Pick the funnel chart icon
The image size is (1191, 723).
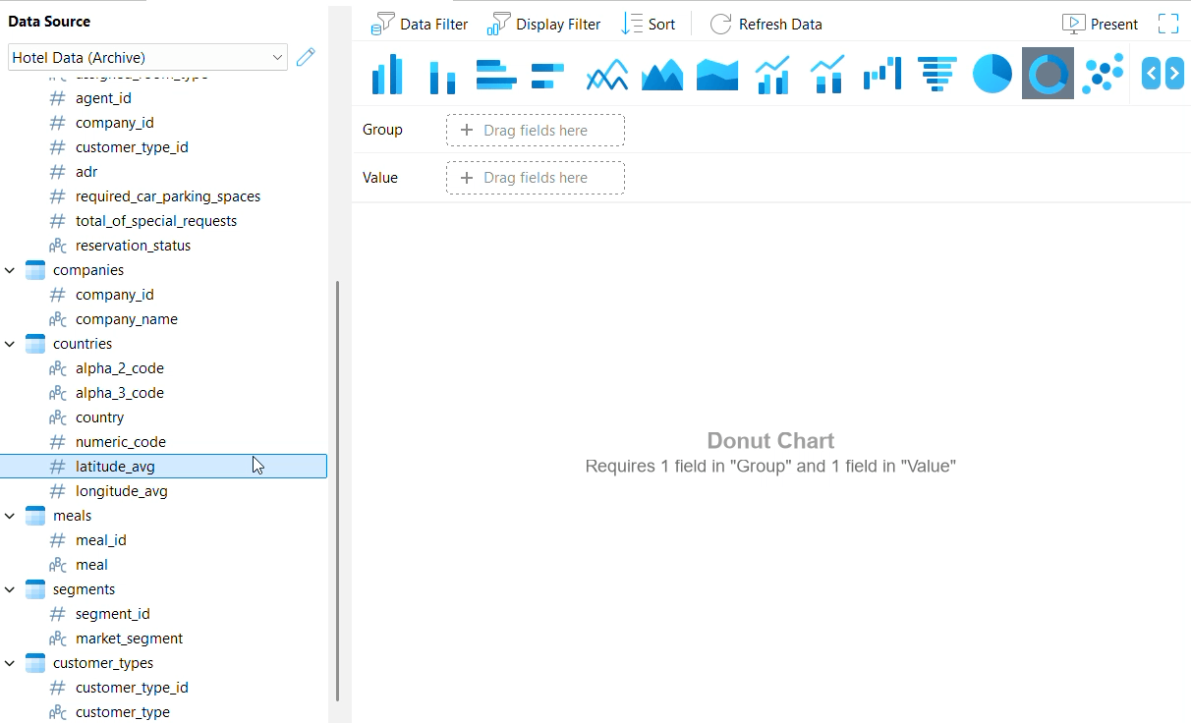tap(937, 74)
